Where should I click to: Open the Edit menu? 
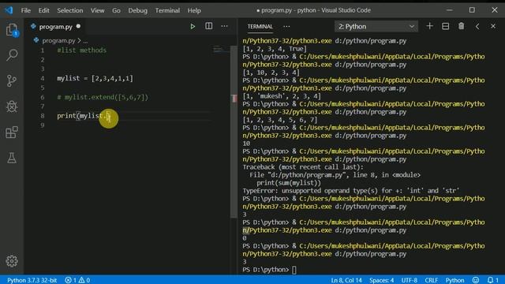tap(44, 10)
